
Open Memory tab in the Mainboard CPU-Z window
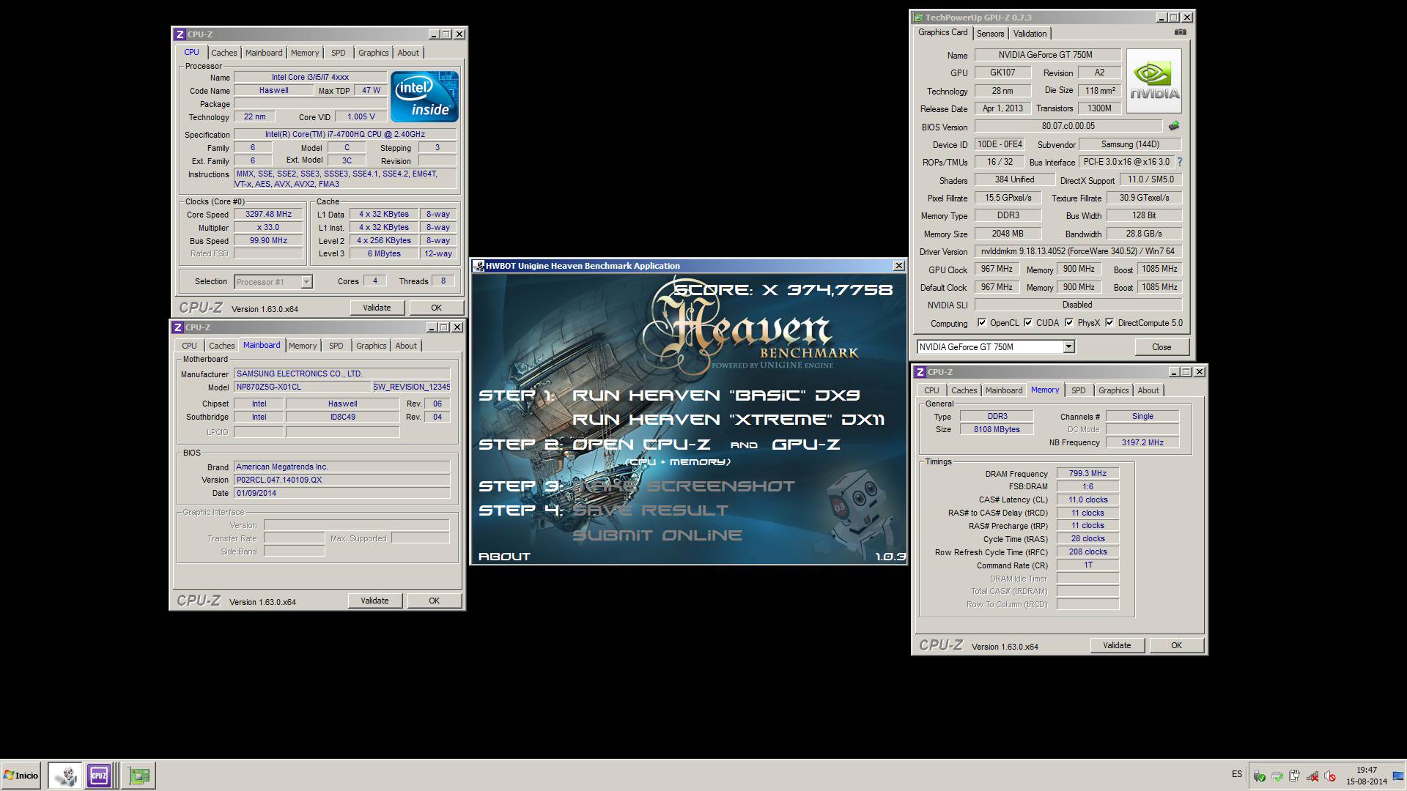coord(303,346)
